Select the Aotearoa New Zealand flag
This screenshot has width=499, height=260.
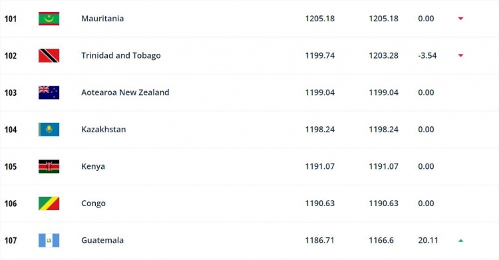click(49, 92)
